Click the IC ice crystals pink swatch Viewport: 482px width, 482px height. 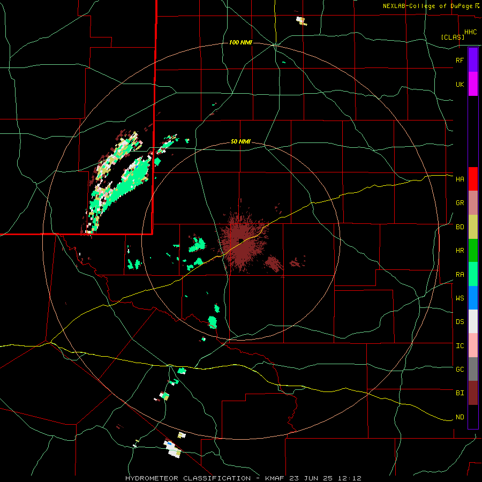pyautogui.click(x=473, y=345)
